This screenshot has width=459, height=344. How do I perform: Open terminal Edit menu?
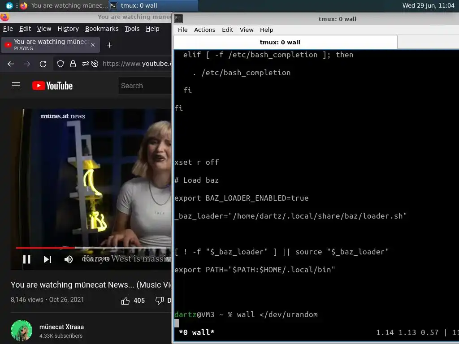coord(227,30)
